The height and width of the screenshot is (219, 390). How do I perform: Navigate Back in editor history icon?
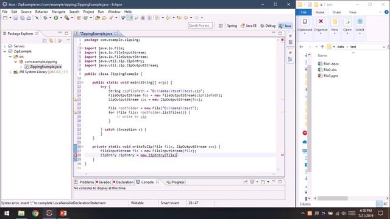(x=186, y=18)
